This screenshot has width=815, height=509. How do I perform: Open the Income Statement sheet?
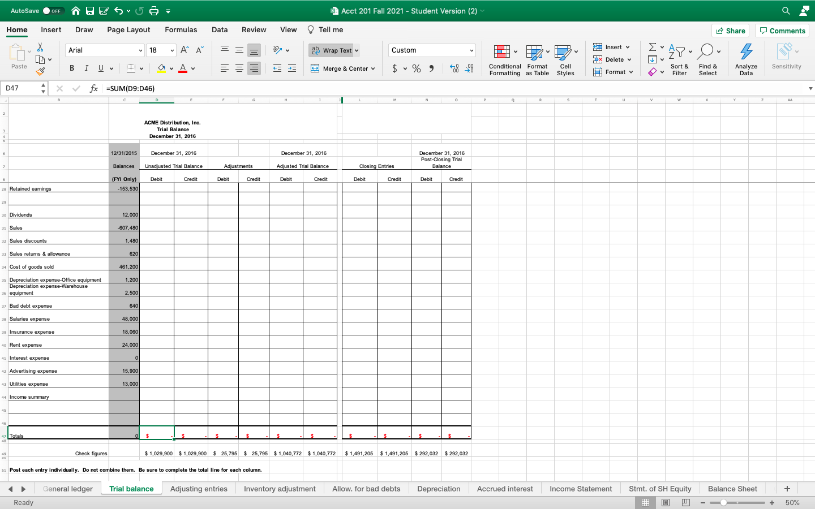point(581,489)
